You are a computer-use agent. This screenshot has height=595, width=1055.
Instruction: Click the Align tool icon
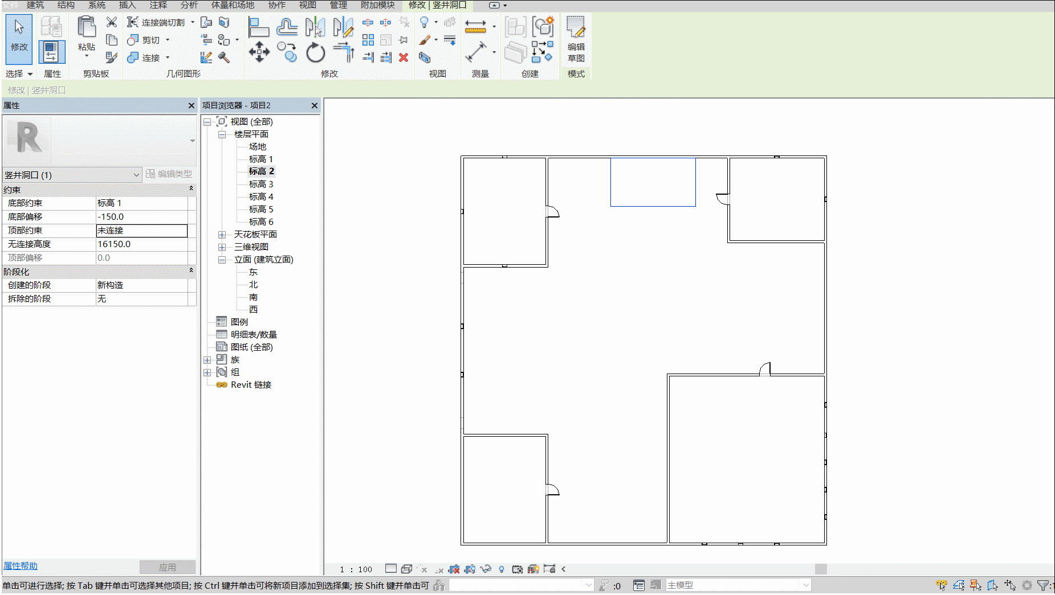pyautogui.click(x=259, y=27)
